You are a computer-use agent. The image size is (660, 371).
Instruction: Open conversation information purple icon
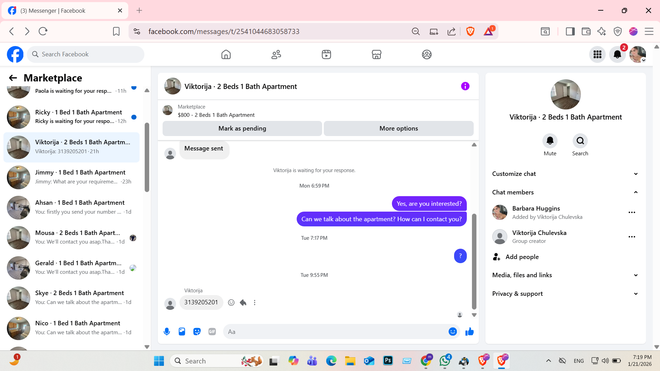pos(465,86)
